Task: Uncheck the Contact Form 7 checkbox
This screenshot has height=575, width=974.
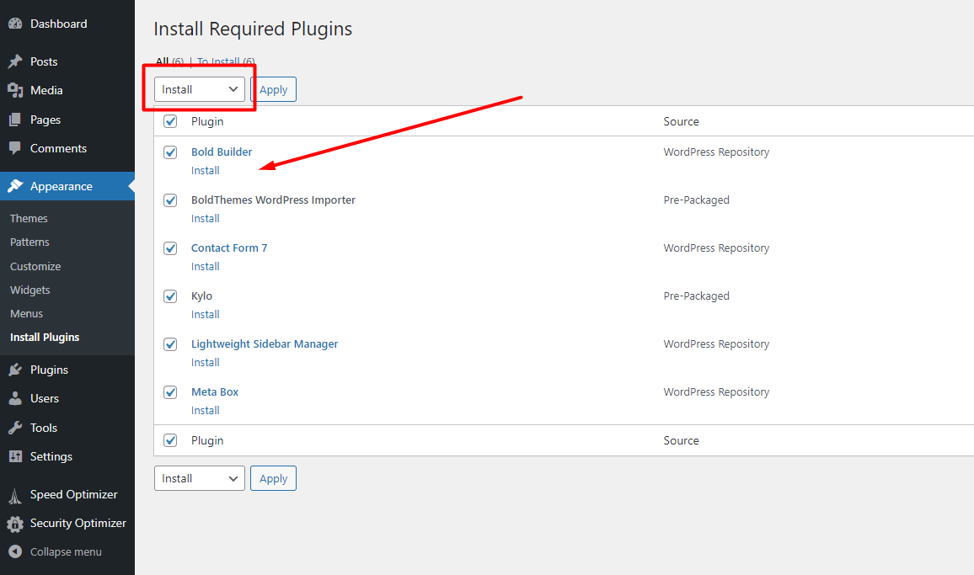Action: point(170,248)
